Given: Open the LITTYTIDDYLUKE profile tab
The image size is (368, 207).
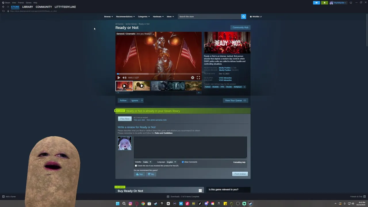Looking at the screenshot, I should 65,7.
